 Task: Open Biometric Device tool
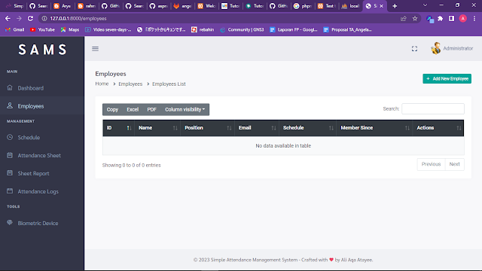pyautogui.click(x=42, y=223)
